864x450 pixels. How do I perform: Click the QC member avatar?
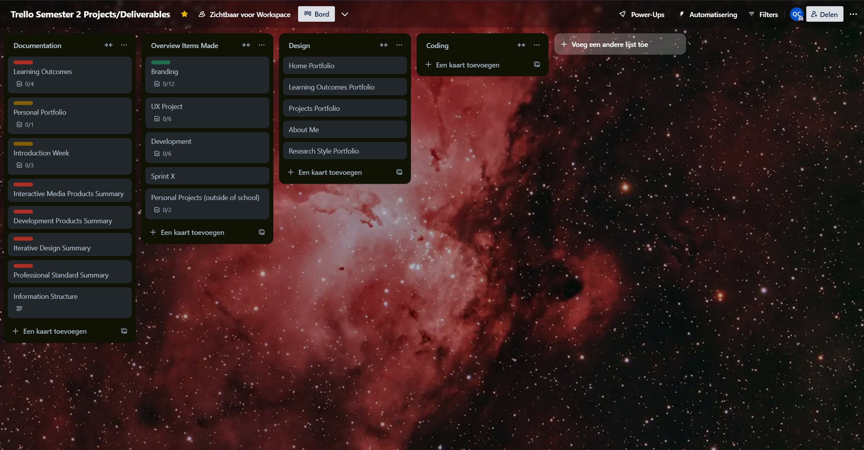[797, 14]
